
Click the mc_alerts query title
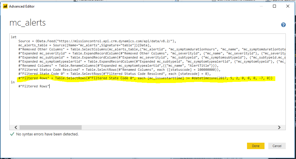click(28, 23)
